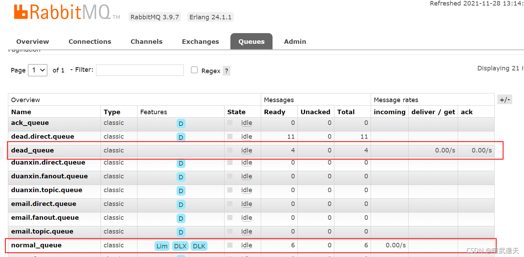
Task: Switch to the Overview tab
Action: (x=32, y=41)
